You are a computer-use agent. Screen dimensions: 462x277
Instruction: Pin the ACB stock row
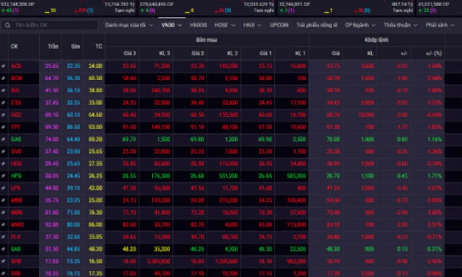(x=4, y=66)
